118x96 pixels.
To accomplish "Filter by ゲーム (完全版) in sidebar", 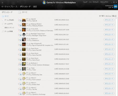I will coord(9,20).
